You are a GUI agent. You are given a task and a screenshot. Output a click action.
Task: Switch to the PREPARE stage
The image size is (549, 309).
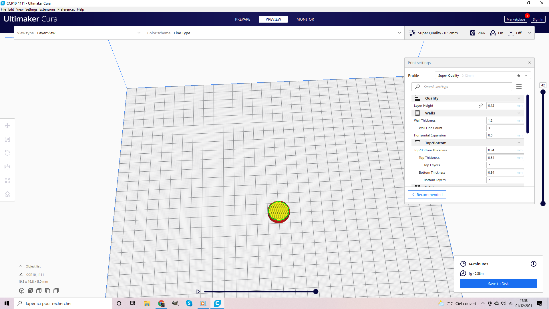(x=242, y=19)
